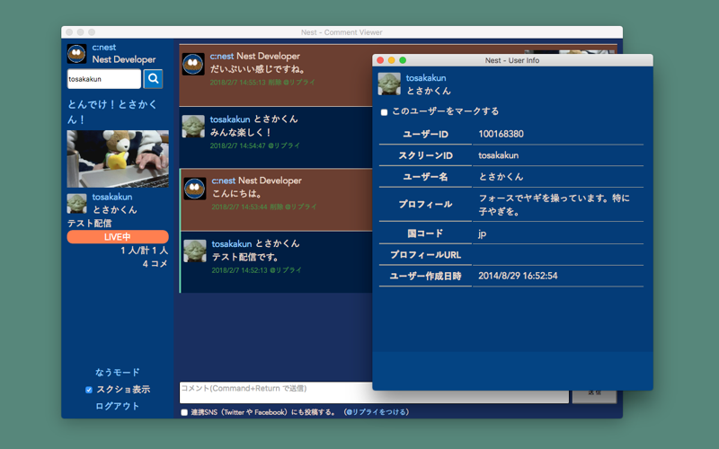Click the comment text みんな楽しく！
The height and width of the screenshot is (449, 719).
[241, 132]
